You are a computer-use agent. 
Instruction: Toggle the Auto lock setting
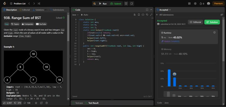click(84, 15)
